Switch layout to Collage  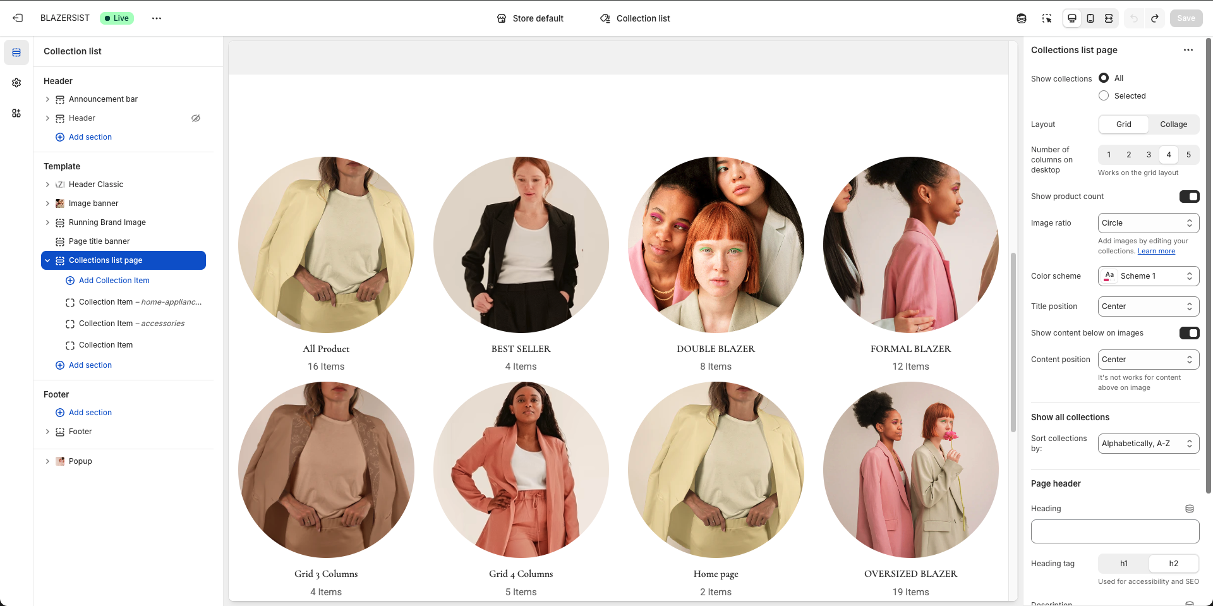click(x=1173, y=124)
